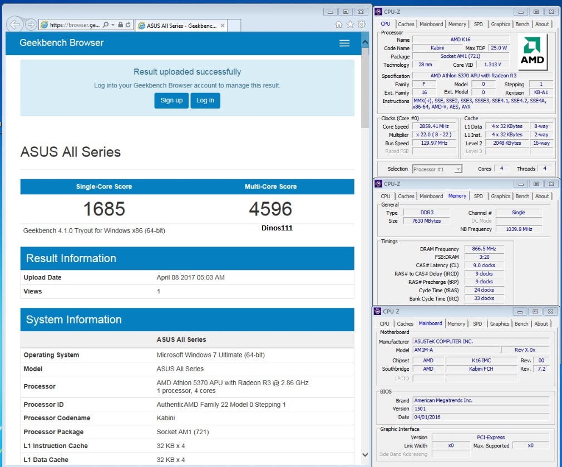Image resolution: width=562 pixels, height=467 pixels.
Task: Open CPU tab in bottom CPU-Z window
Action: click(x=384, y=323)
